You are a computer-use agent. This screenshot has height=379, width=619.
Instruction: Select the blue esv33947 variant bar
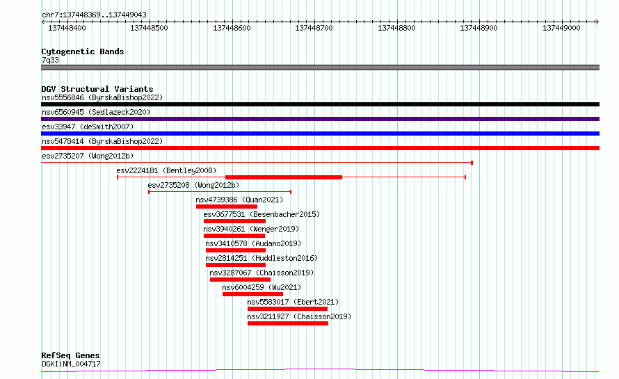[x=320, y=134]
